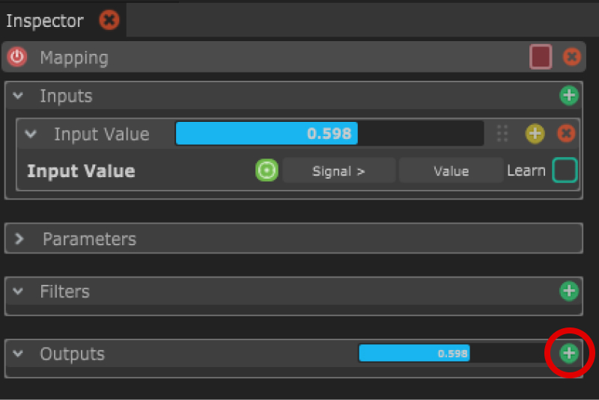Click the yellow plus on Input Value
Image resolution: width=599 pixels, height=400 pixels.
click(x=535, y=134)
